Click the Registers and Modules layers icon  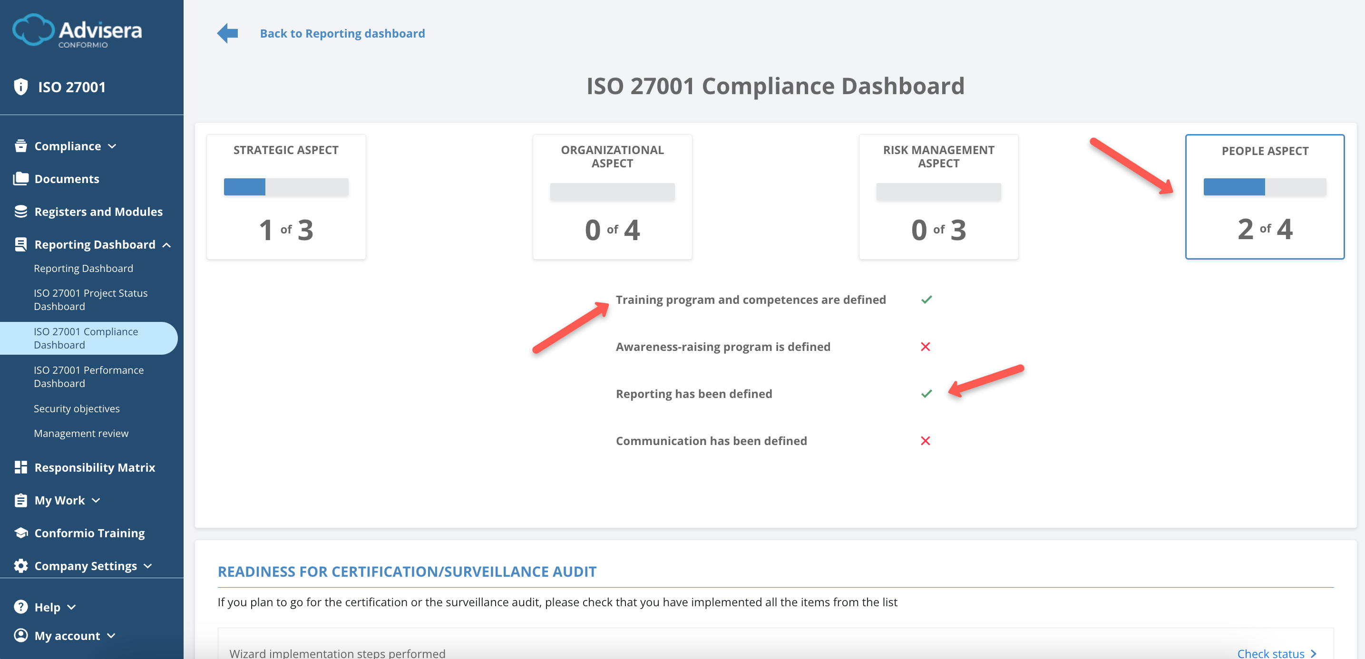pos(20,212)
